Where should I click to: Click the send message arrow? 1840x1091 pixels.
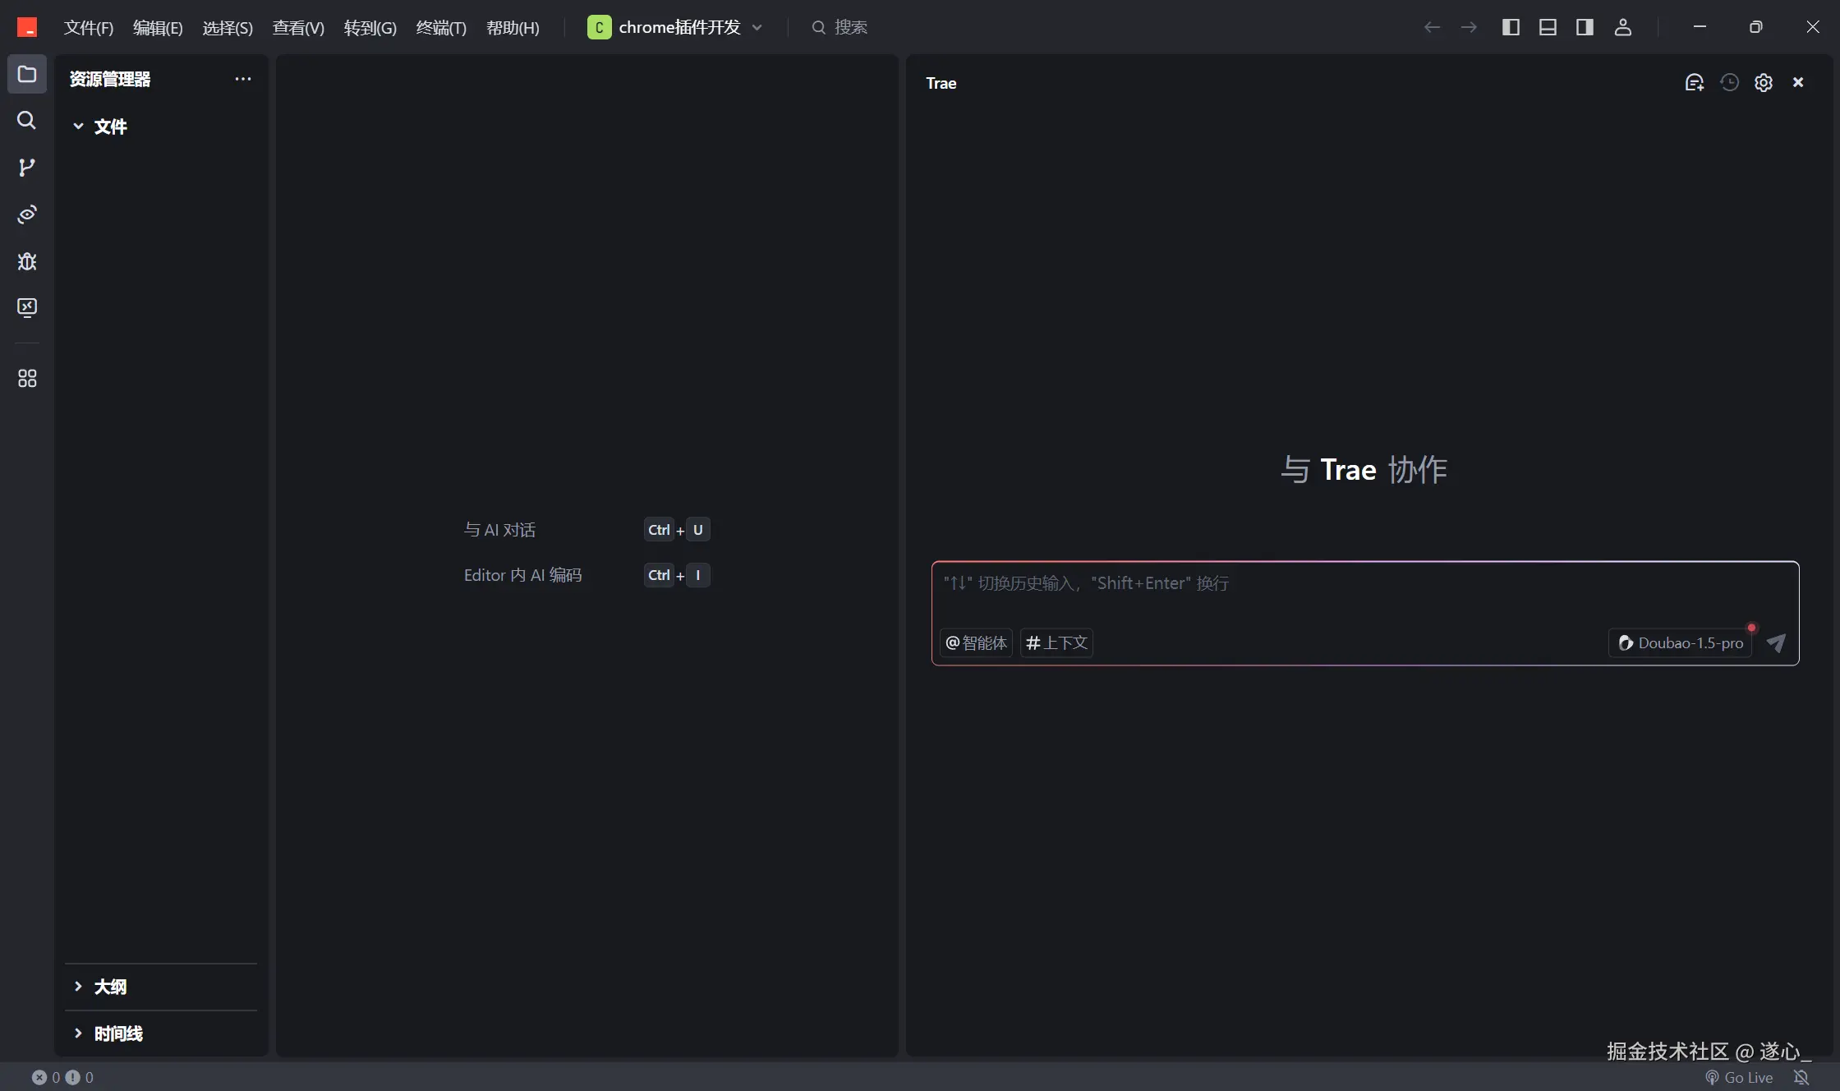coord(1776,643)
